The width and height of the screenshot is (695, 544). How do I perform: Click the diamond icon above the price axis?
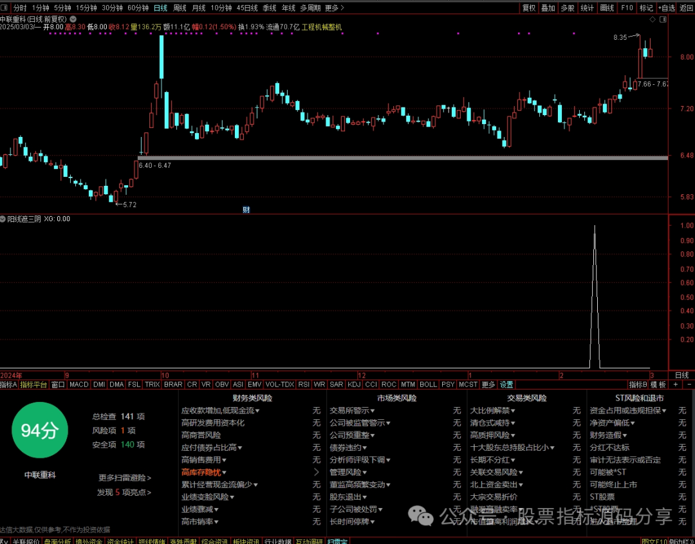tap(653, 19)
